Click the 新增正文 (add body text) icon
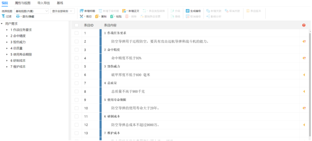 (x=124, y=11)
